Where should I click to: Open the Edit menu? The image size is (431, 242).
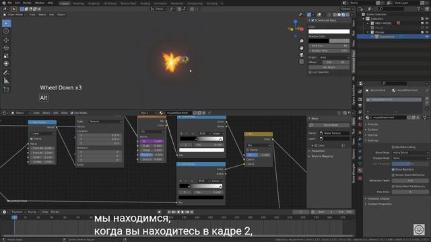pos(18,3)
